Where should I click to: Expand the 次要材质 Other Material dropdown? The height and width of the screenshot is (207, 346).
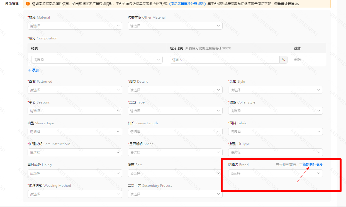[x=175, y=26]
